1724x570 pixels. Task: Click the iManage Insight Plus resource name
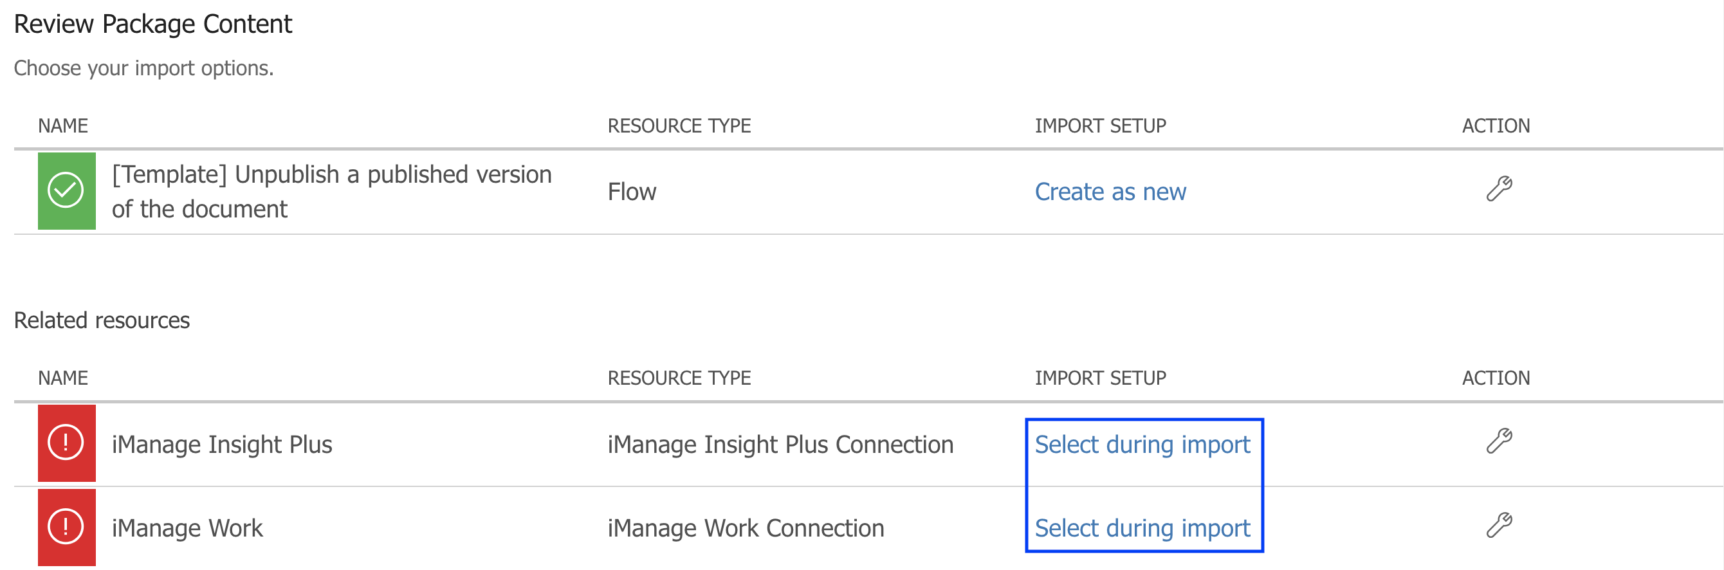coord(221,445)
